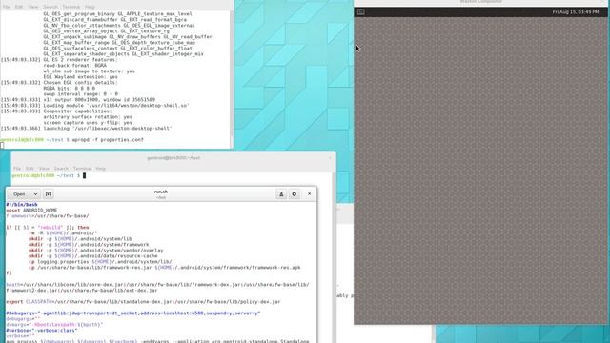Open View menu in lower terminal window
610x343 pixels.
coord(44,169)
